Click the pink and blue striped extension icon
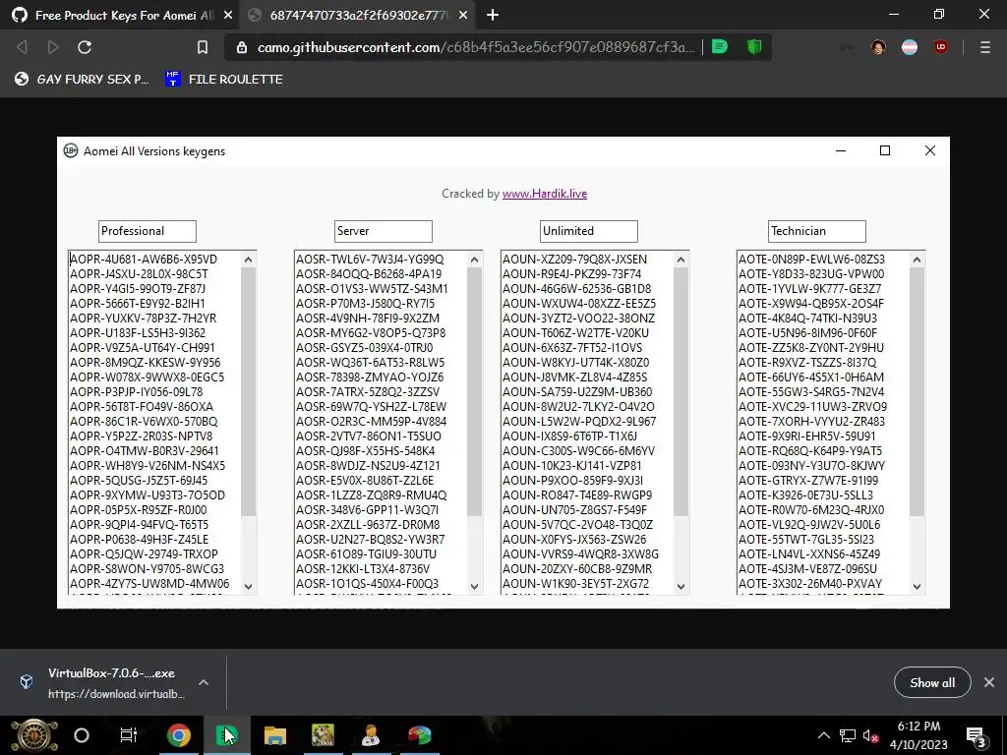The image size is (1007, 755). point(910,47)
